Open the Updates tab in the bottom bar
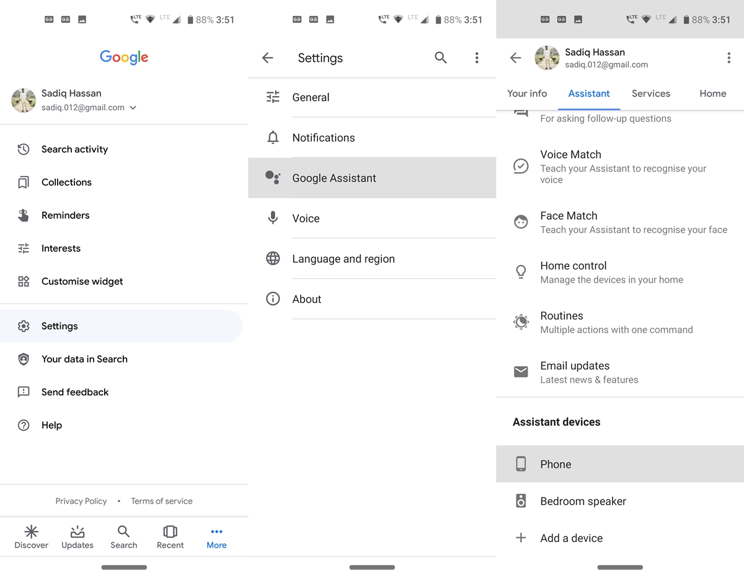This screenshot has width=744, height=578. click(77, 537)
